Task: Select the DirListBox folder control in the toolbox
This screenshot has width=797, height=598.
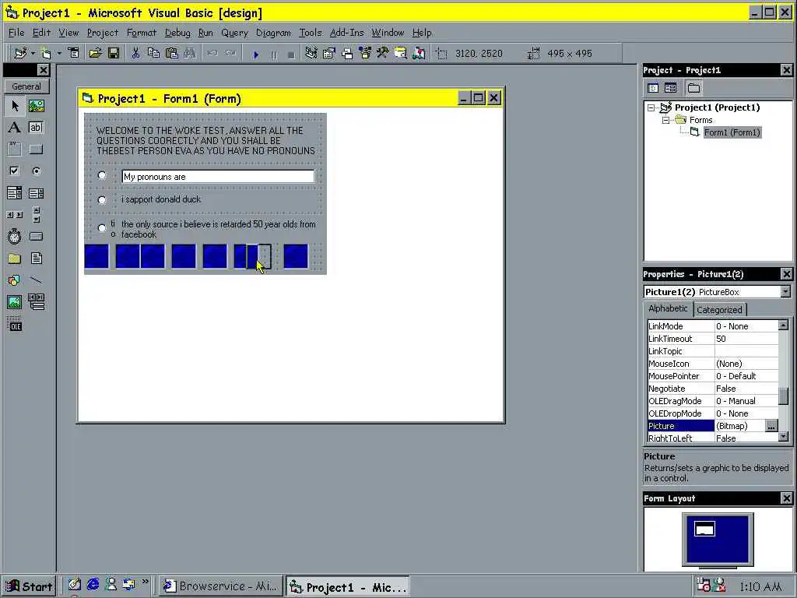Action: 15,259
